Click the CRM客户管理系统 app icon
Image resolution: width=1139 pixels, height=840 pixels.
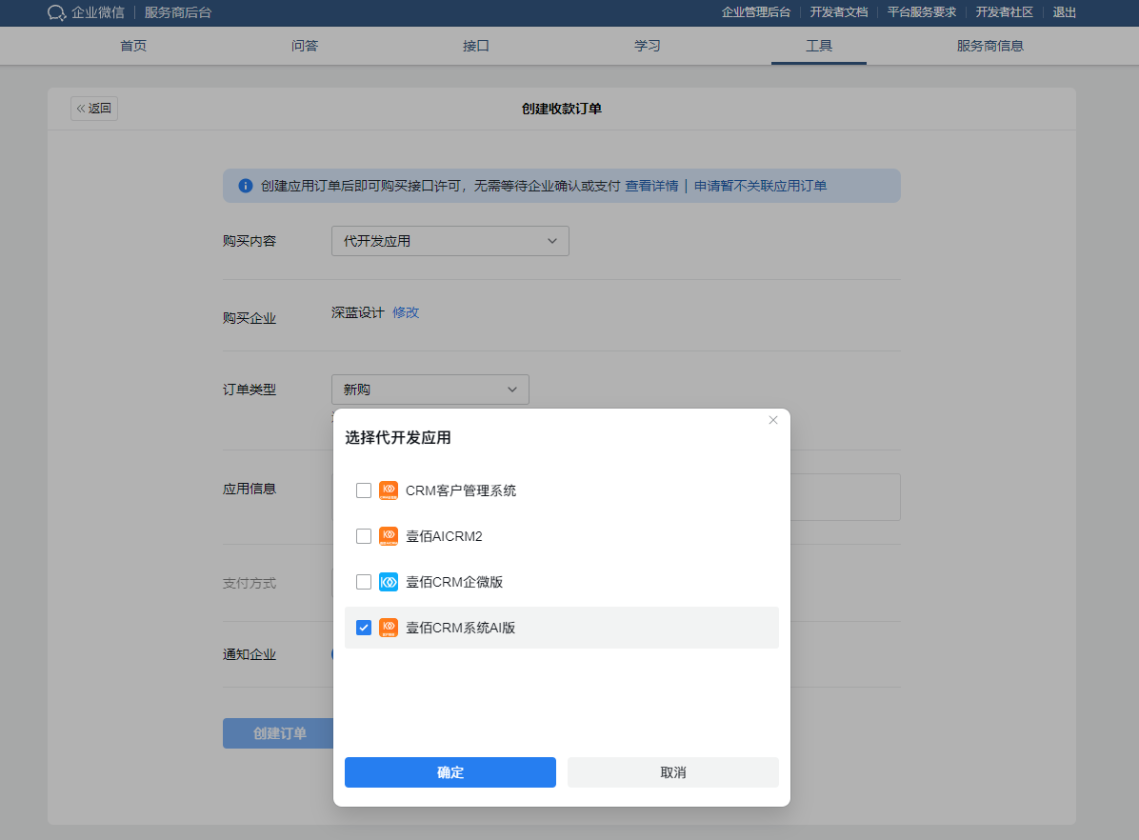coord(389,490)
